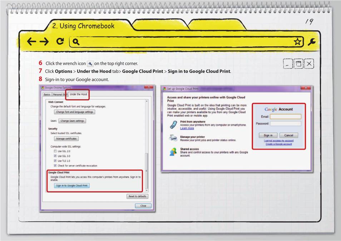Open the wrench menu in the yellow toolbar

point(311,42)
